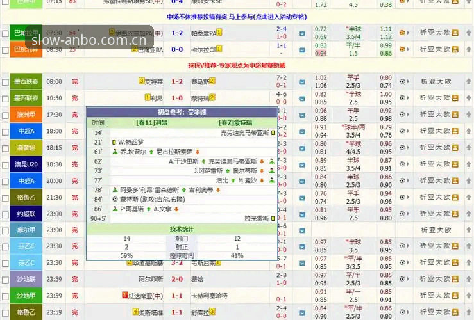Tick the 约超联 23:00 row checkbox
This screenshot has width=474, height=320.
click(x=5, y=214)
